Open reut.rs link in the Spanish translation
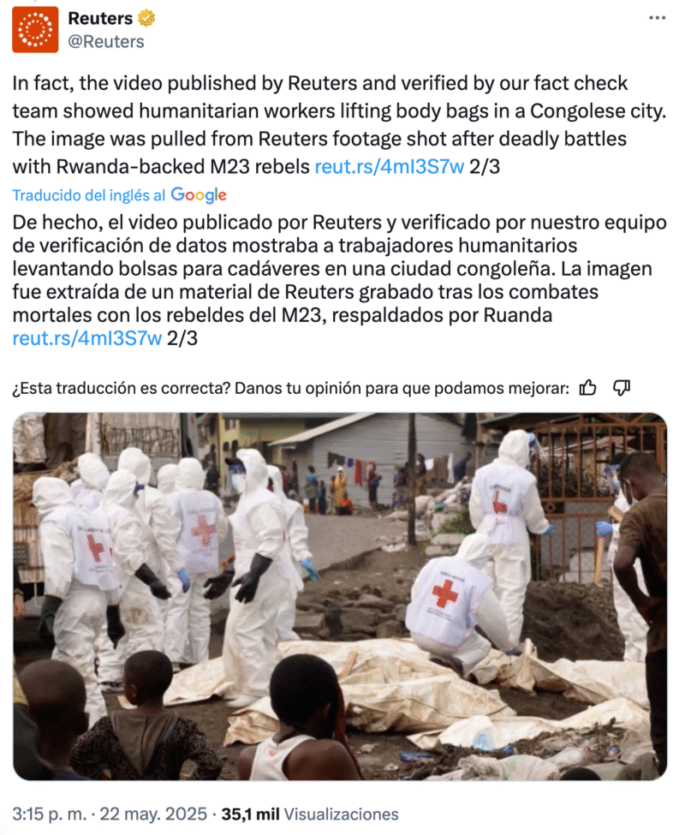This screenshot has height=835, width=685. coord(86,338)
